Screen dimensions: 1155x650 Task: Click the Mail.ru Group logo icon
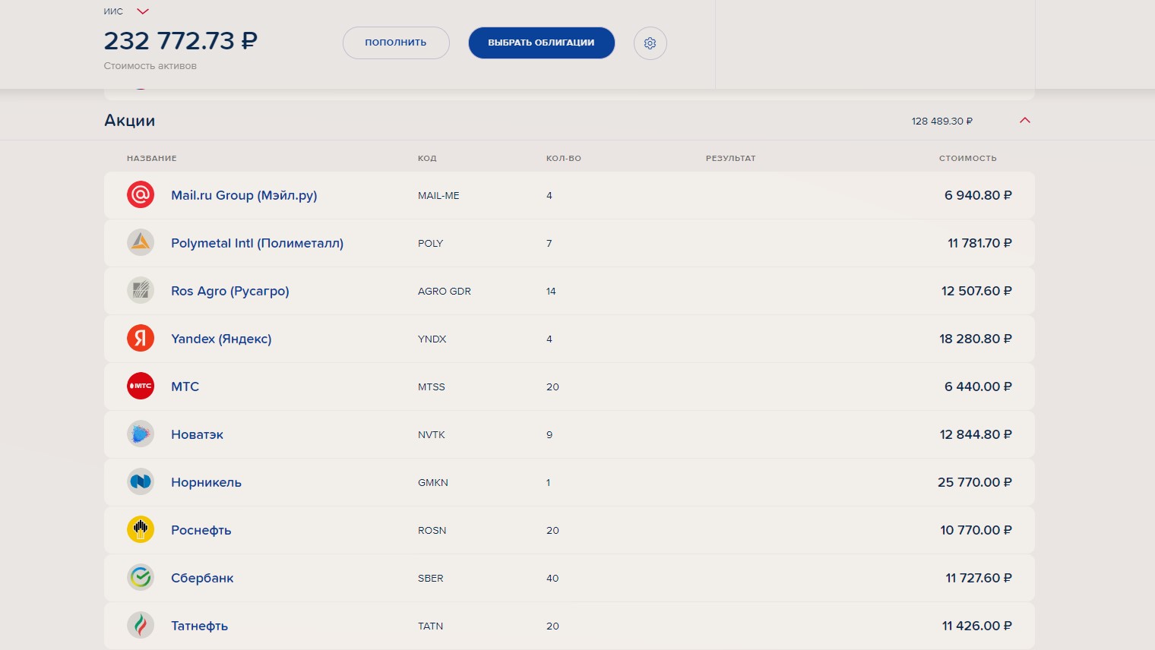click(x=141, y=195)
